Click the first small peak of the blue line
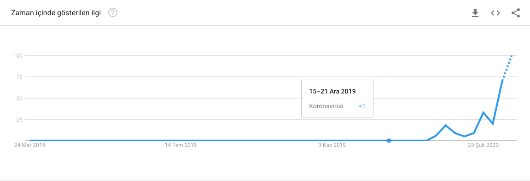Image resolution: width=530 pixels, height=181 pixels. click(445, 126)
